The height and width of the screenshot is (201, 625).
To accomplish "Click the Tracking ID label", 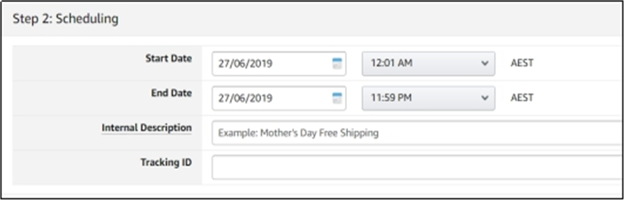I will pos(166,162).
